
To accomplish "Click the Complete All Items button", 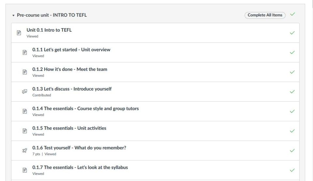I will pos(265,15).
